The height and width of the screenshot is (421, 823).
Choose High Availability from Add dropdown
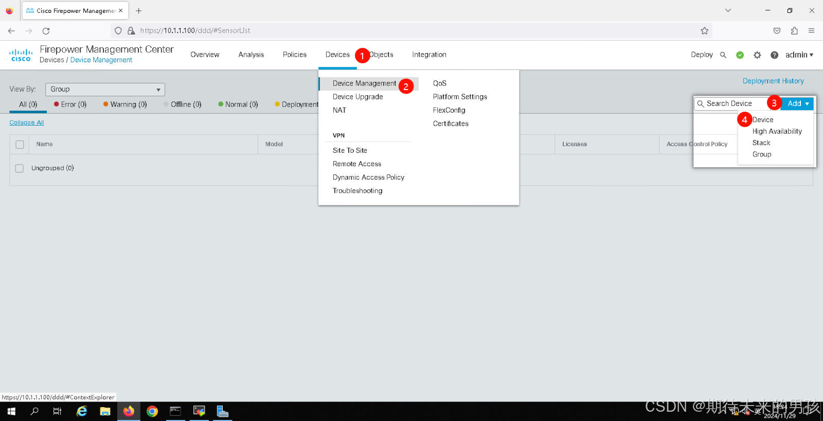(x=777, y=131)
